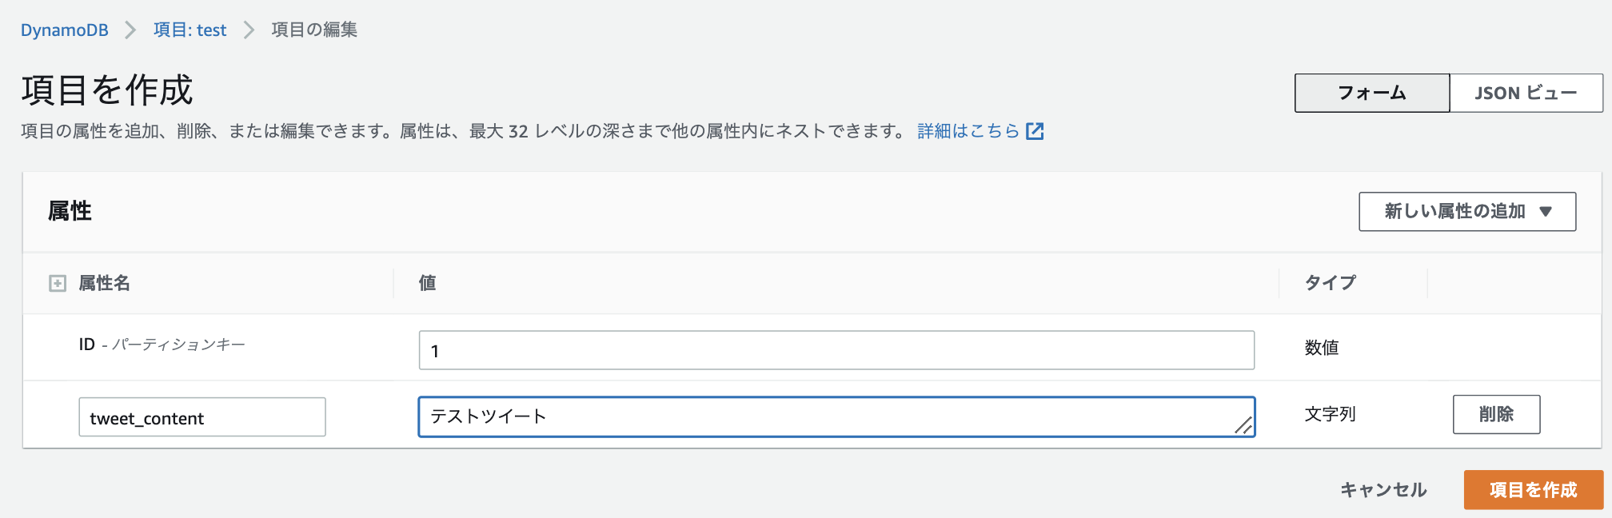Click the external link icon beside 詳細はこちら
Image resolution: width=1612 pixels, height=518 pixels.
[x=1035, y=131]
